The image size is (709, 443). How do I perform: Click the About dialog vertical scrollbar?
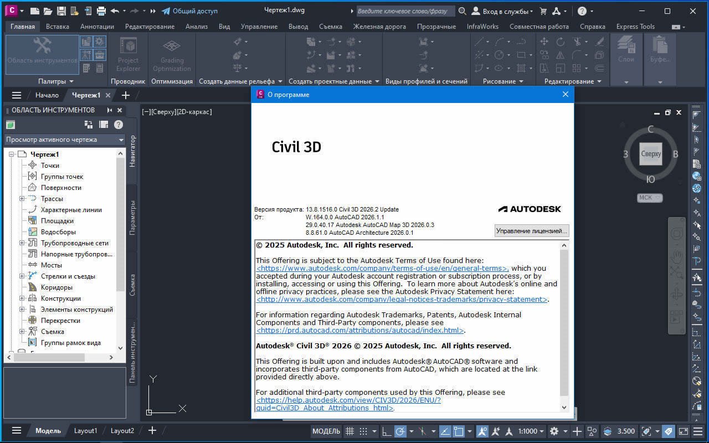tap(564, 321)
